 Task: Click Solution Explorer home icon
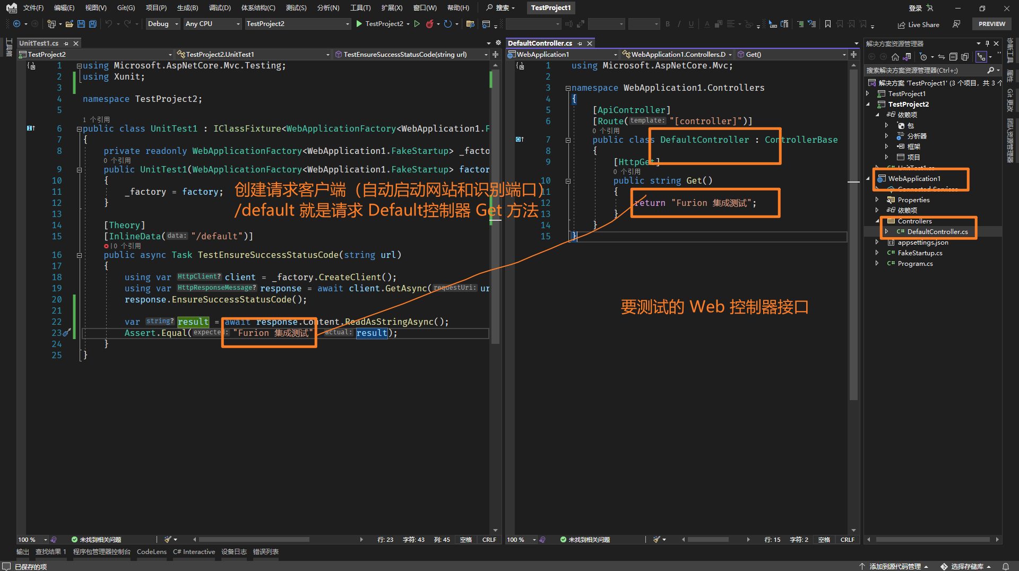(895, 57)
